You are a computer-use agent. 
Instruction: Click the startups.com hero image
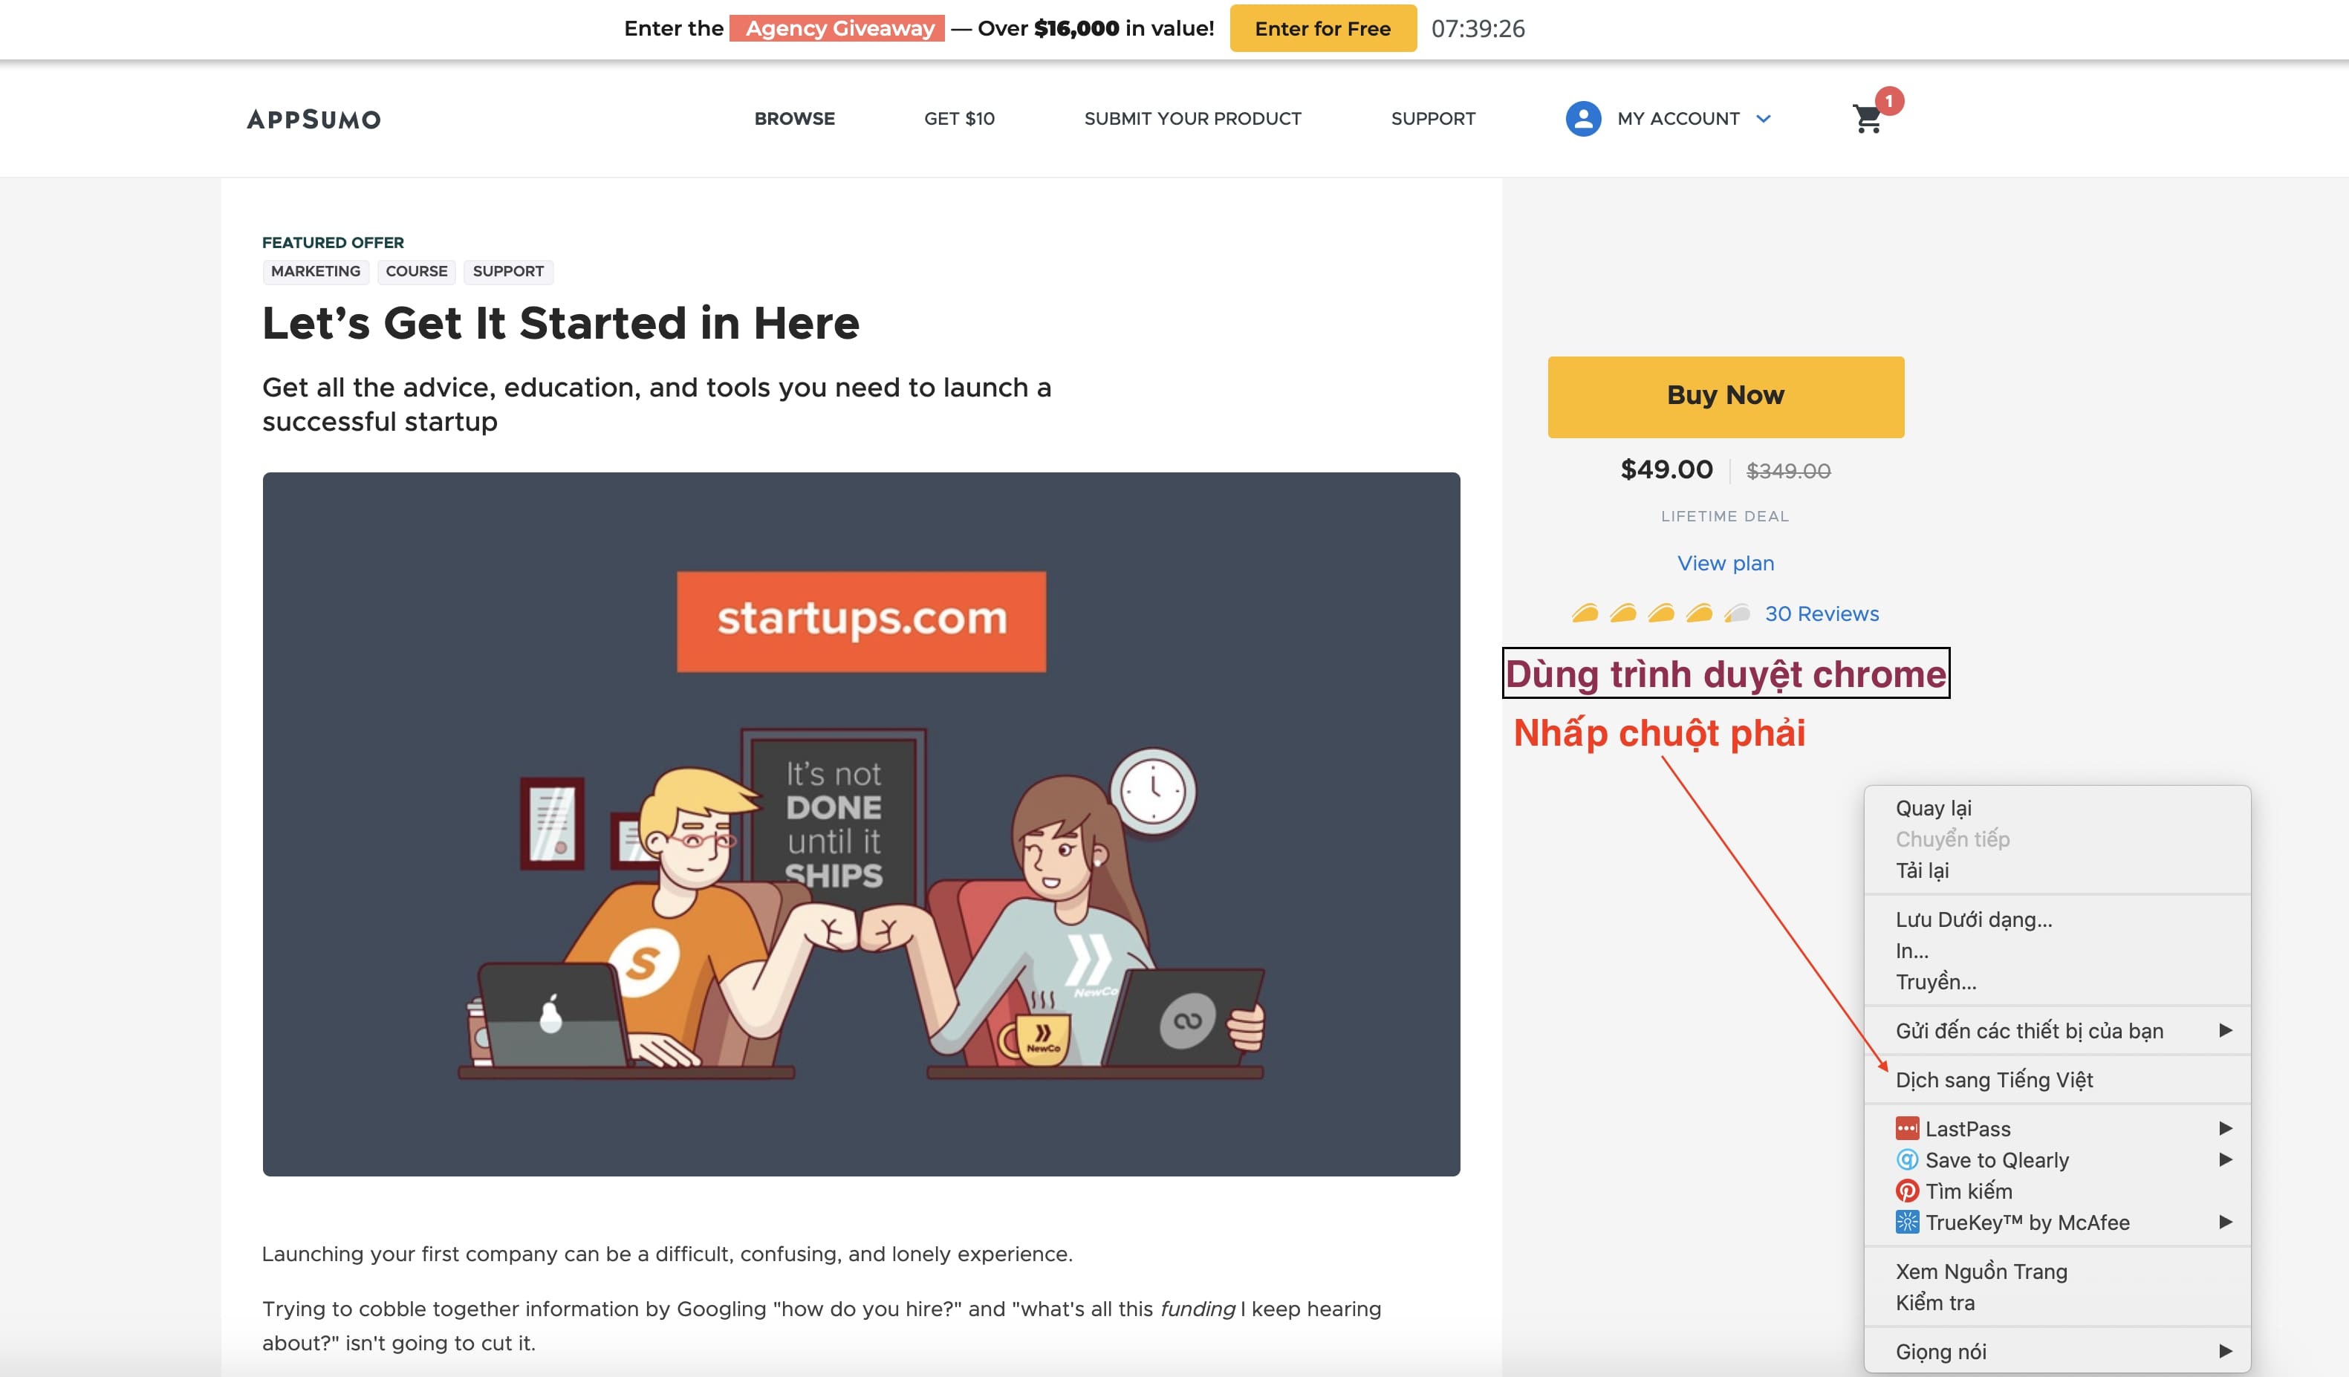[x=860, y=824]
